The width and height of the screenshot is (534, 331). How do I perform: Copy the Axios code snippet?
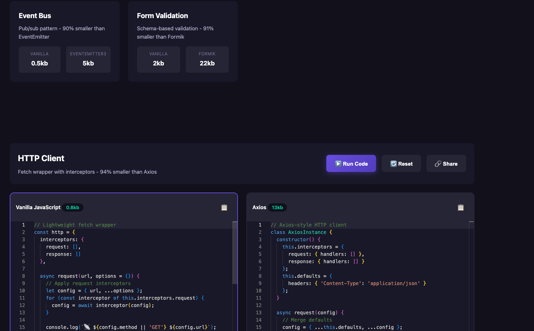point(461,207)
